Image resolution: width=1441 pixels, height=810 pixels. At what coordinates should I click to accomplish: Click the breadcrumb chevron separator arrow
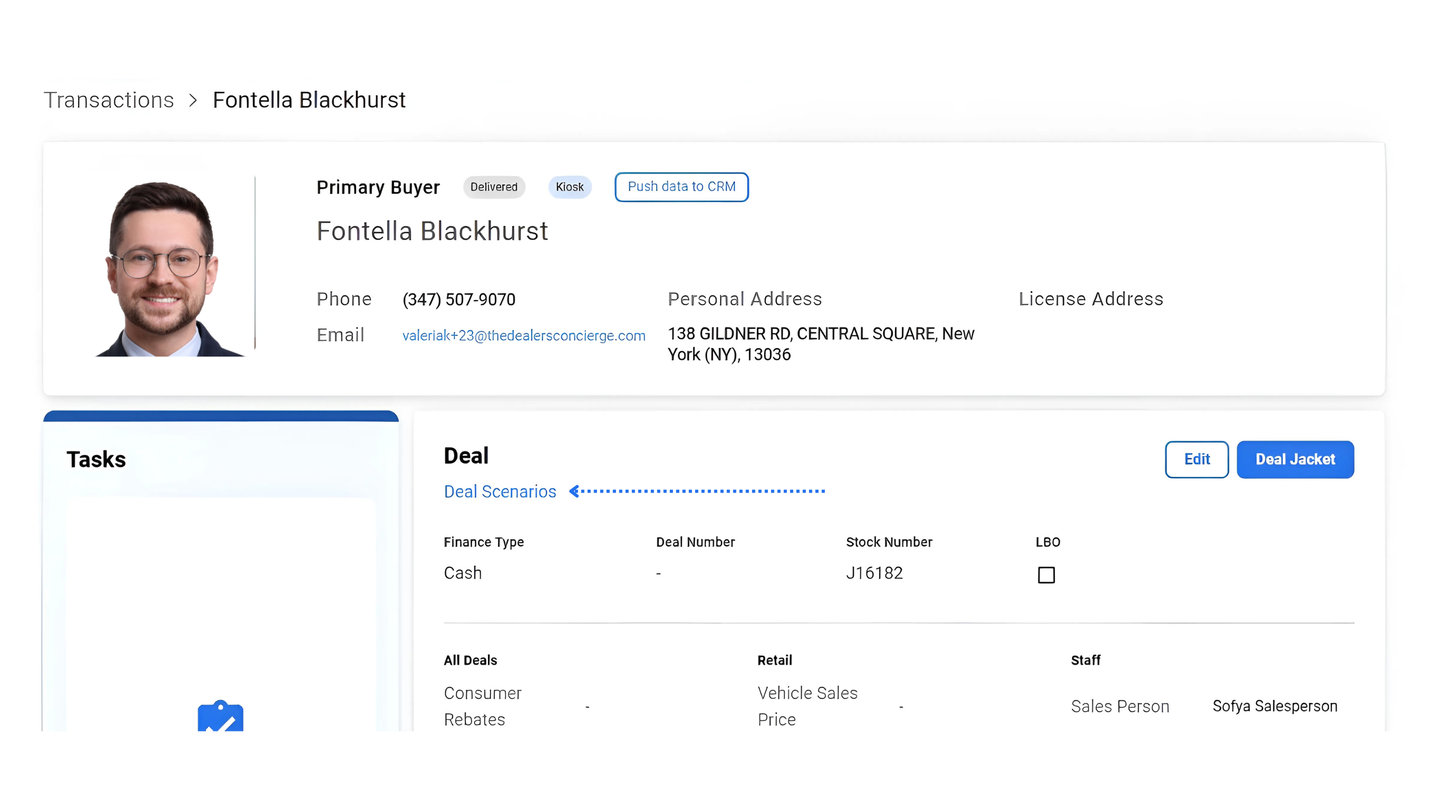pyautogui.click(x=193, y=101)
